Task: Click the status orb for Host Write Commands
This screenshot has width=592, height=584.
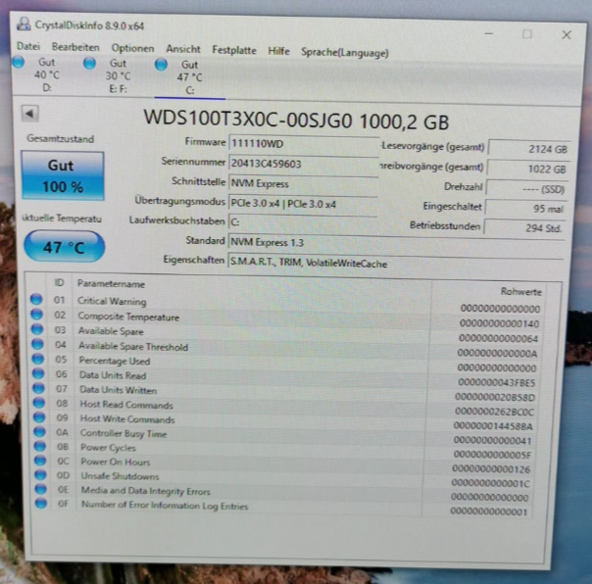Action: (39, 416)
